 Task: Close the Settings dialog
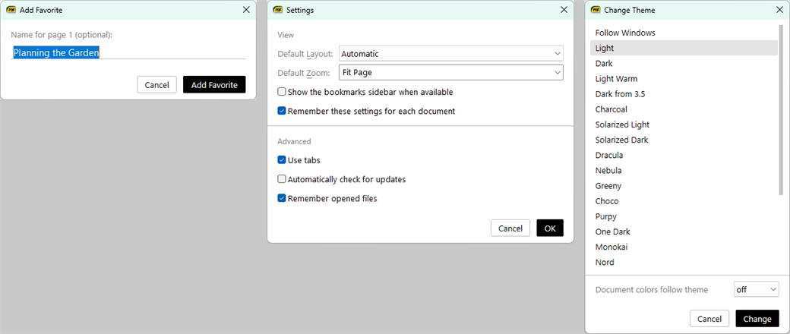point(564,10)
